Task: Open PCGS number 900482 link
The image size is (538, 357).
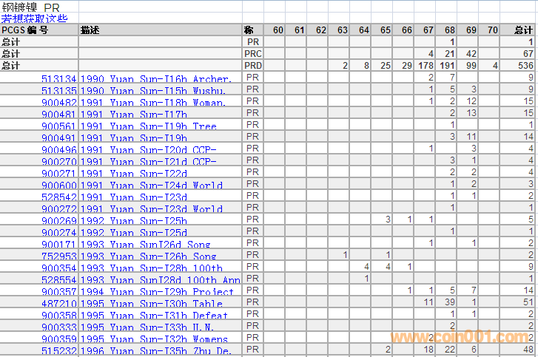Action: [58, 103]
